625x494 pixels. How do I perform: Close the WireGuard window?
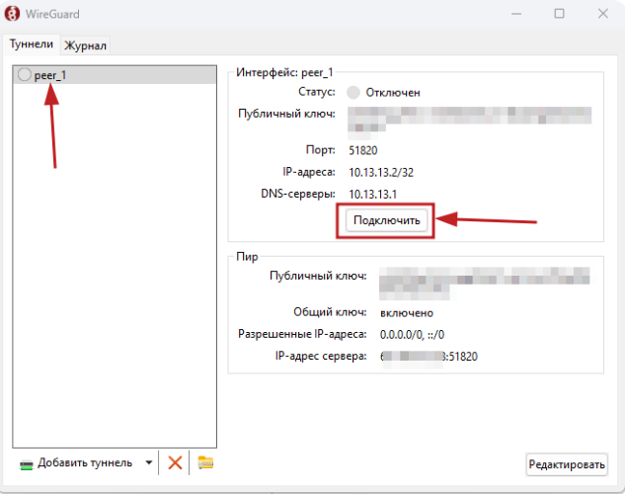pyautogui.click(x=602, y=14)
